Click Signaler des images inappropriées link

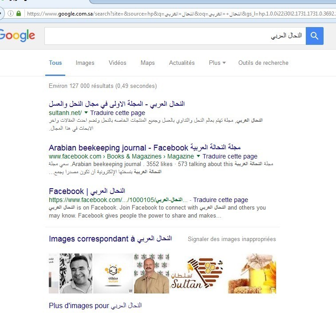[232, 239]
